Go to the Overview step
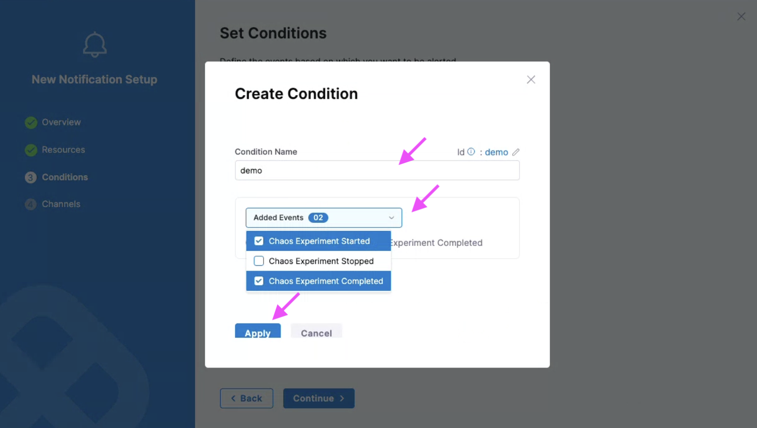Image resolution: width=757 pixels, height=428 pixels. click(61, 122)
